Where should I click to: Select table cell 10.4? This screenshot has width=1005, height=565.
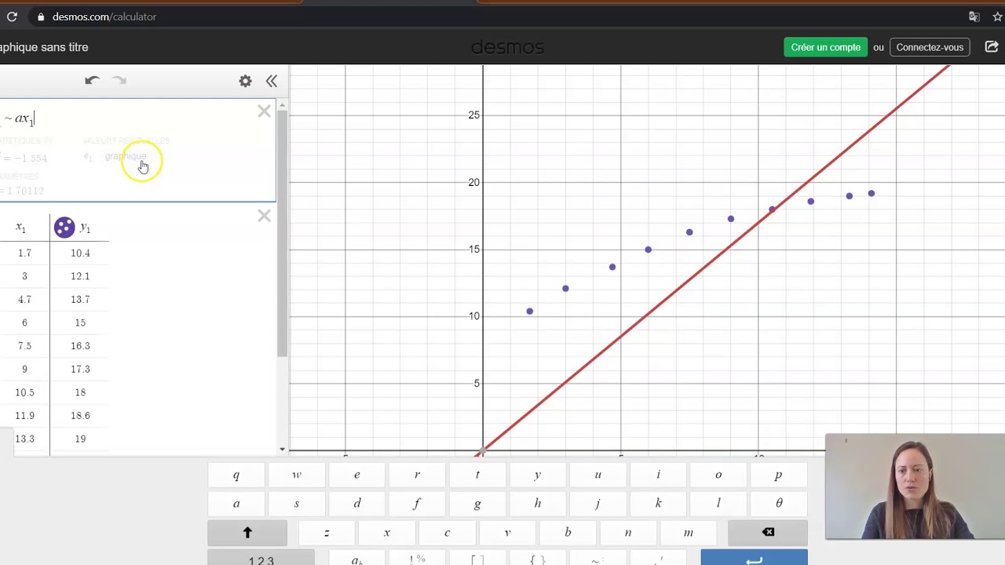[x=80, y=253]
